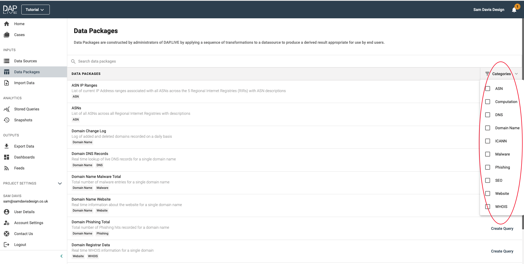Image resolution: width=524 pixels, height=264 pixels.
Task: Click Create Query for Domain Registrar Data
Action: pyautogui.click(x=502, y=251)
